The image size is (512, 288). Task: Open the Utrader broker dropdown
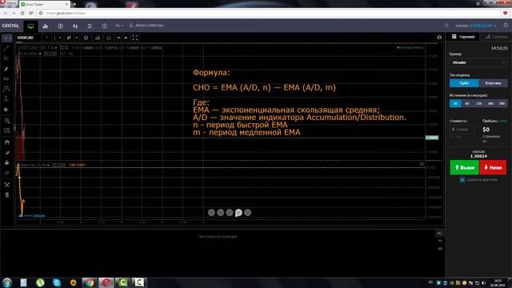(x=478, y=62)
